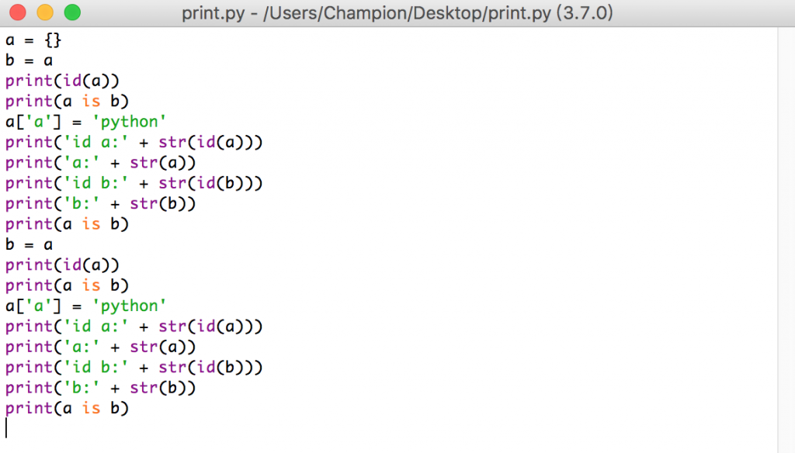
Task: Click the yellow minimize window button
Action: [x=45, y=12]
